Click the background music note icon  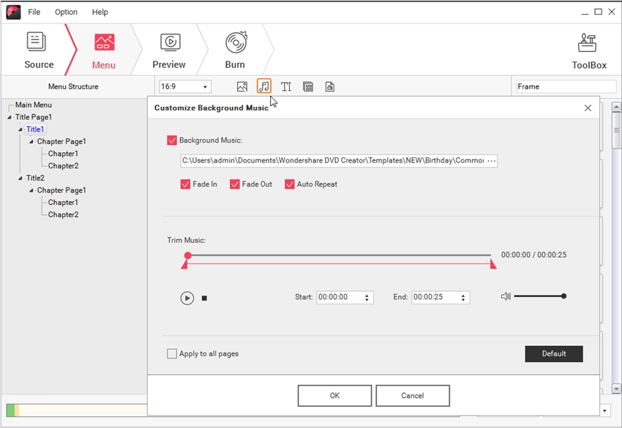click(264, 86)
